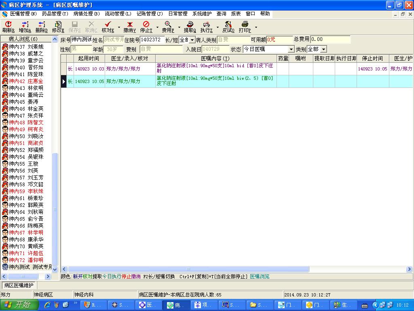
Task: Open the 费用F dropdown arrow
Action: coord(179,27)
